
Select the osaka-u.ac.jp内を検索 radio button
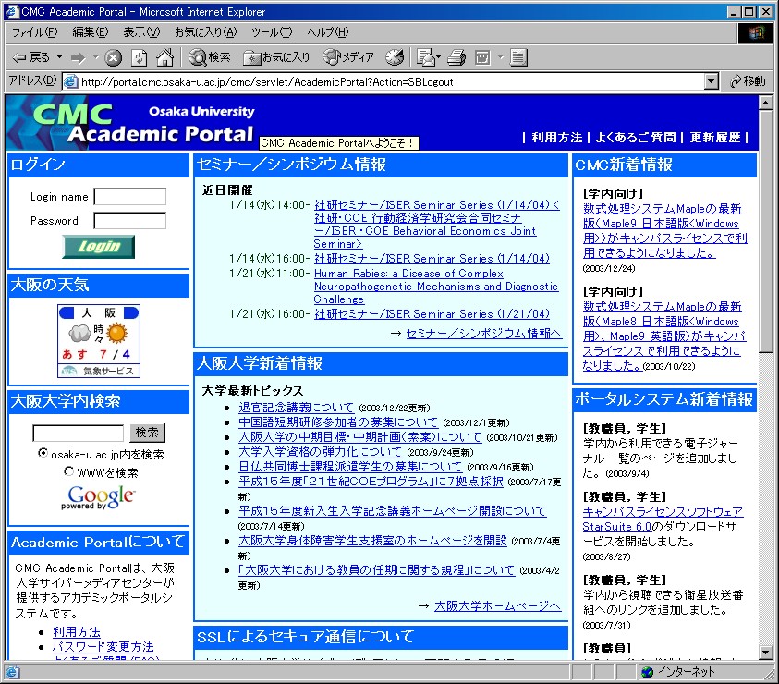pos(43,453)
